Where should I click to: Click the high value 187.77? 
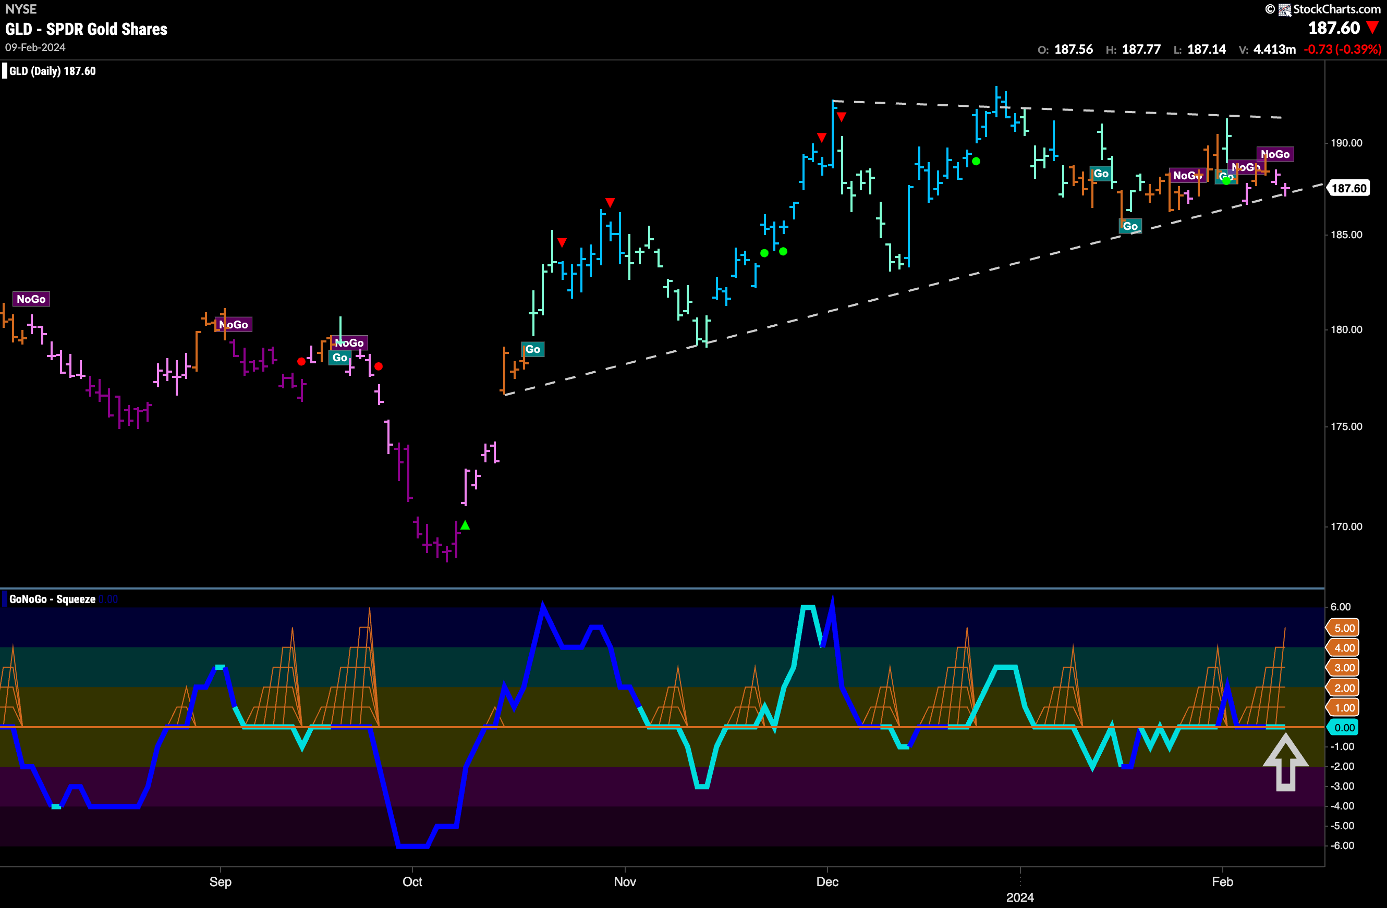(x=1141, y=50)
